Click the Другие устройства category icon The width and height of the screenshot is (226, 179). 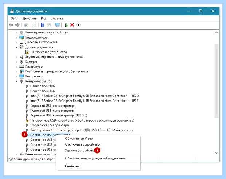tap(22, 47)
